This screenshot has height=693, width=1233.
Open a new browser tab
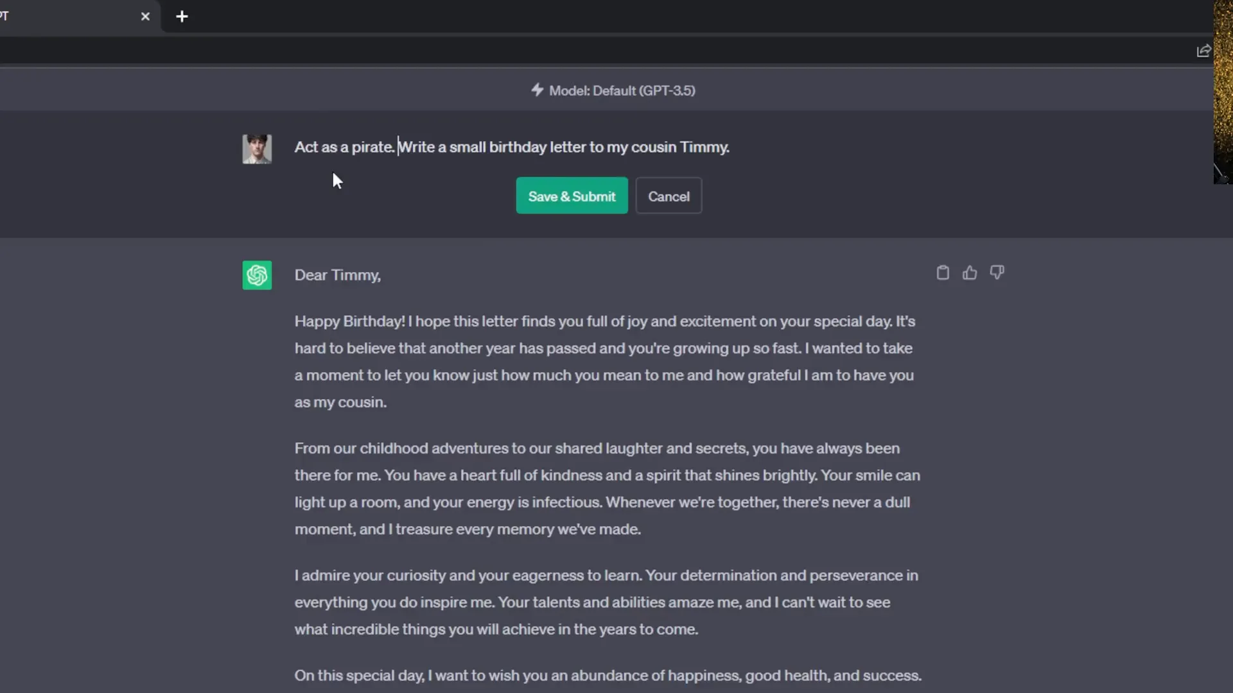click(x=182, y=17)
